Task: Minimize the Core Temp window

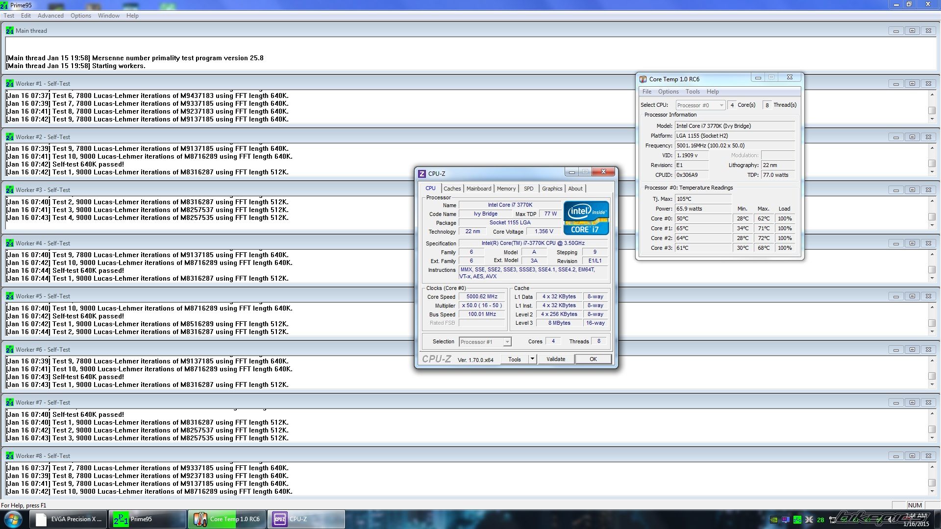Action: [758, 77]
